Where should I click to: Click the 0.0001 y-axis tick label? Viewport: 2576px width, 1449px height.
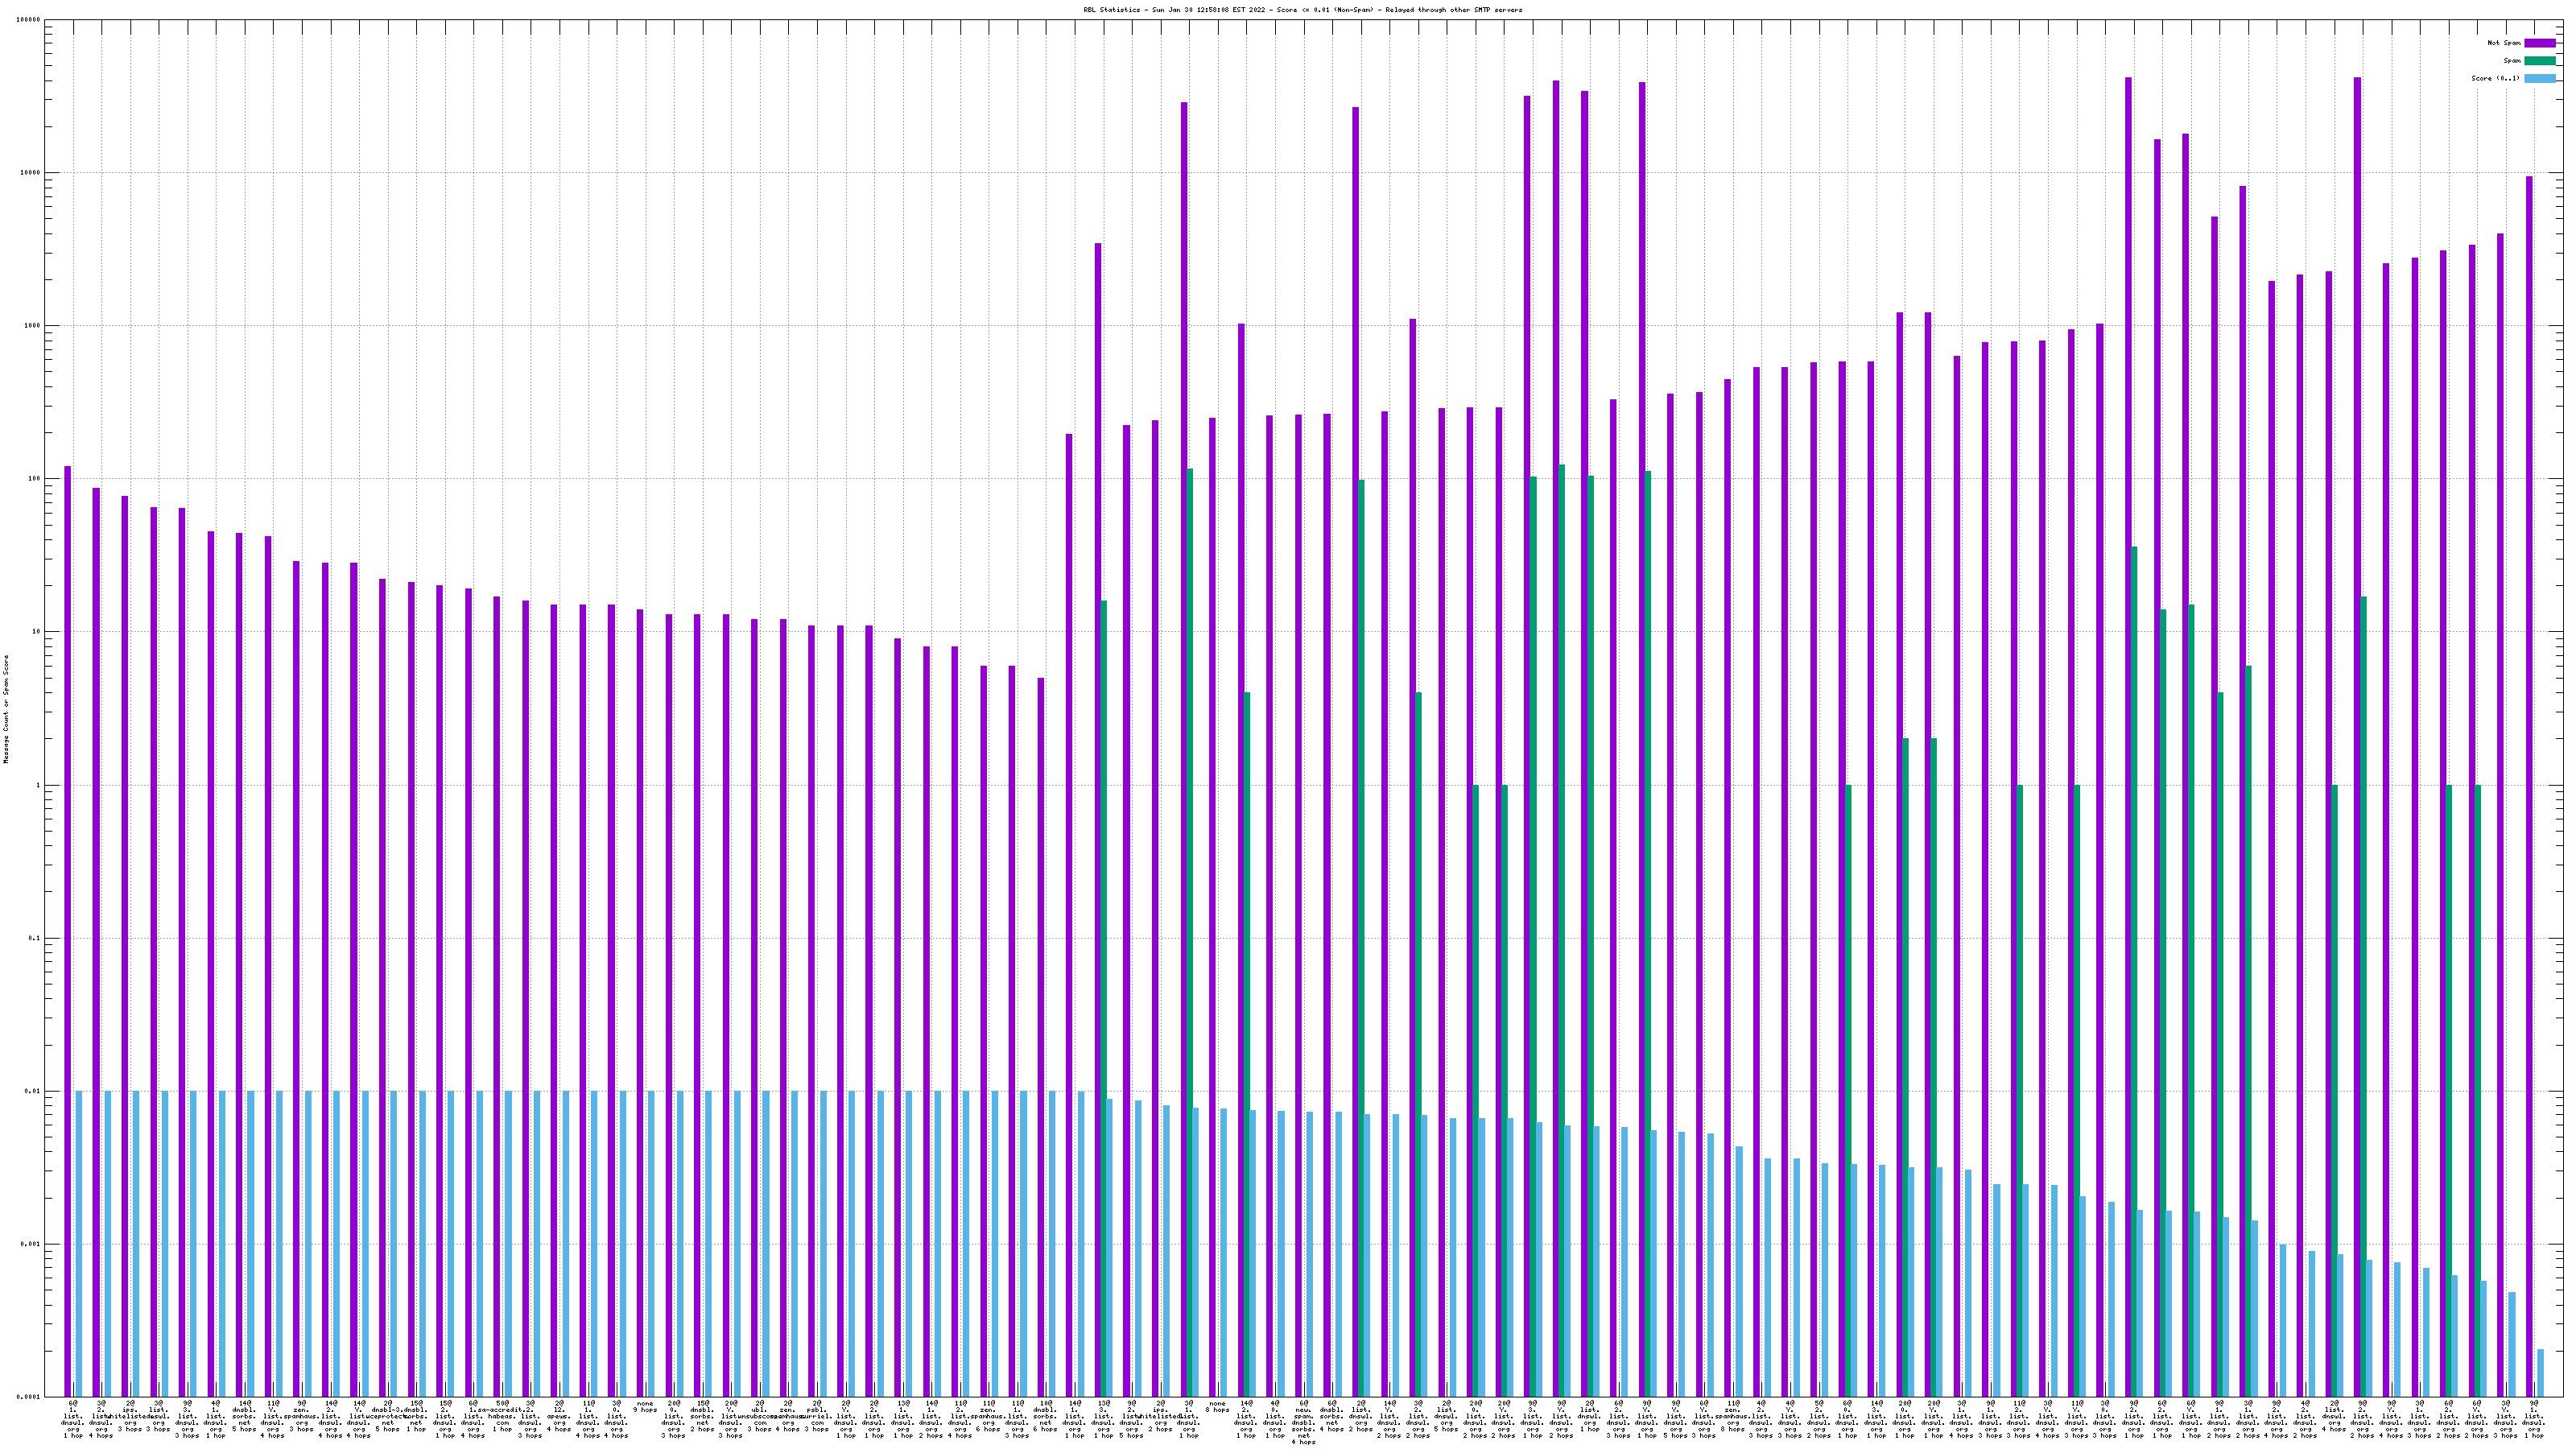click(28, 1397)
